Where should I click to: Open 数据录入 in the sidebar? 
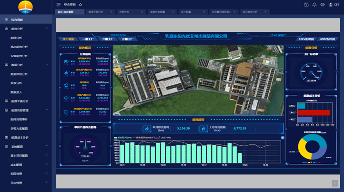click(x=16, y=92)
